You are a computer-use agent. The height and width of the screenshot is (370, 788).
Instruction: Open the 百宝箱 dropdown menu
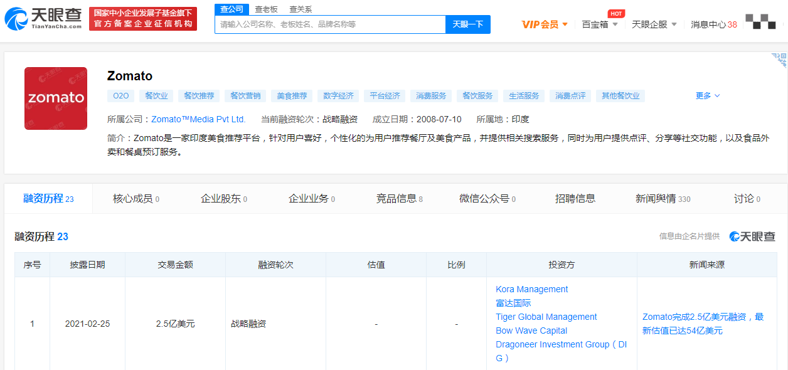click(x=600, y=24)
